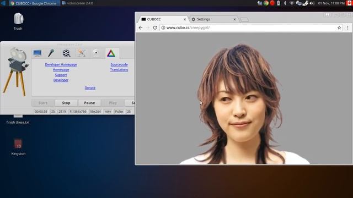Click the Chrome icon in system tray
This screenshot has height=198, width=353.
pos(266,3)
